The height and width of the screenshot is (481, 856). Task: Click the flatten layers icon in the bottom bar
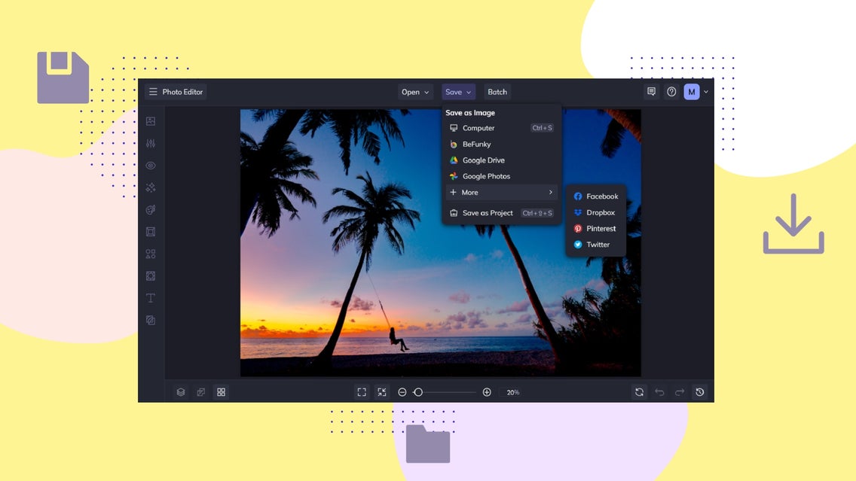(x=201, y=392)
